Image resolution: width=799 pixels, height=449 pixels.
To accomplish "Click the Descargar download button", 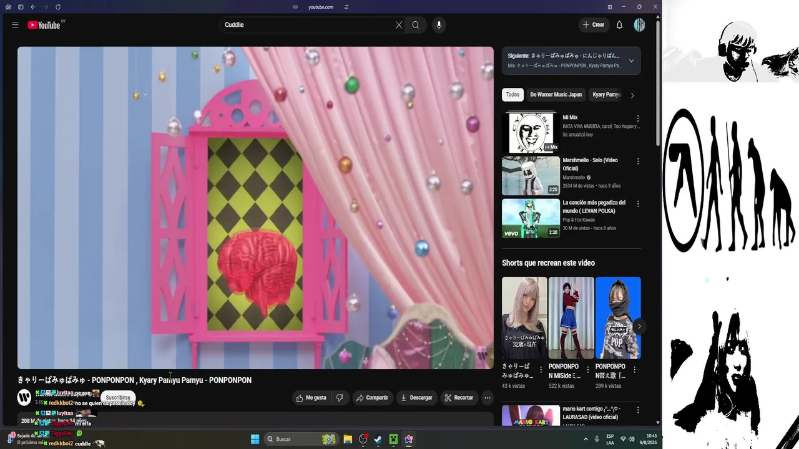I will pyautogui.click(x=416, y=398).
